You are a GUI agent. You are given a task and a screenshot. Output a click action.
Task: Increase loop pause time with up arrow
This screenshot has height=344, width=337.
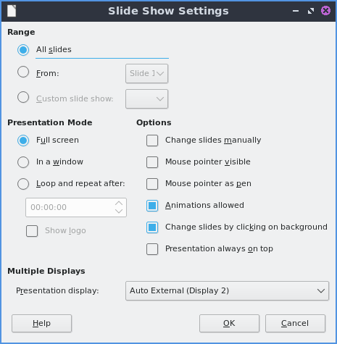119,204
